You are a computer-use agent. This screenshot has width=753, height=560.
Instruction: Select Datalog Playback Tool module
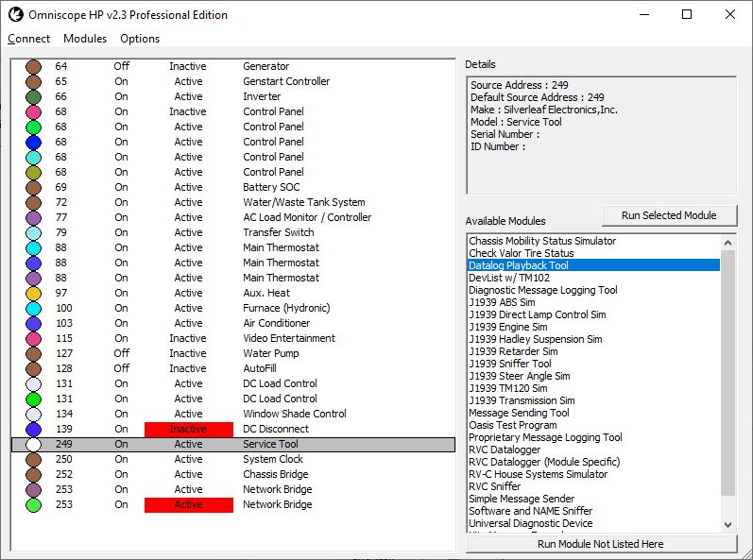pyautogui.click(x=593, y=265)
